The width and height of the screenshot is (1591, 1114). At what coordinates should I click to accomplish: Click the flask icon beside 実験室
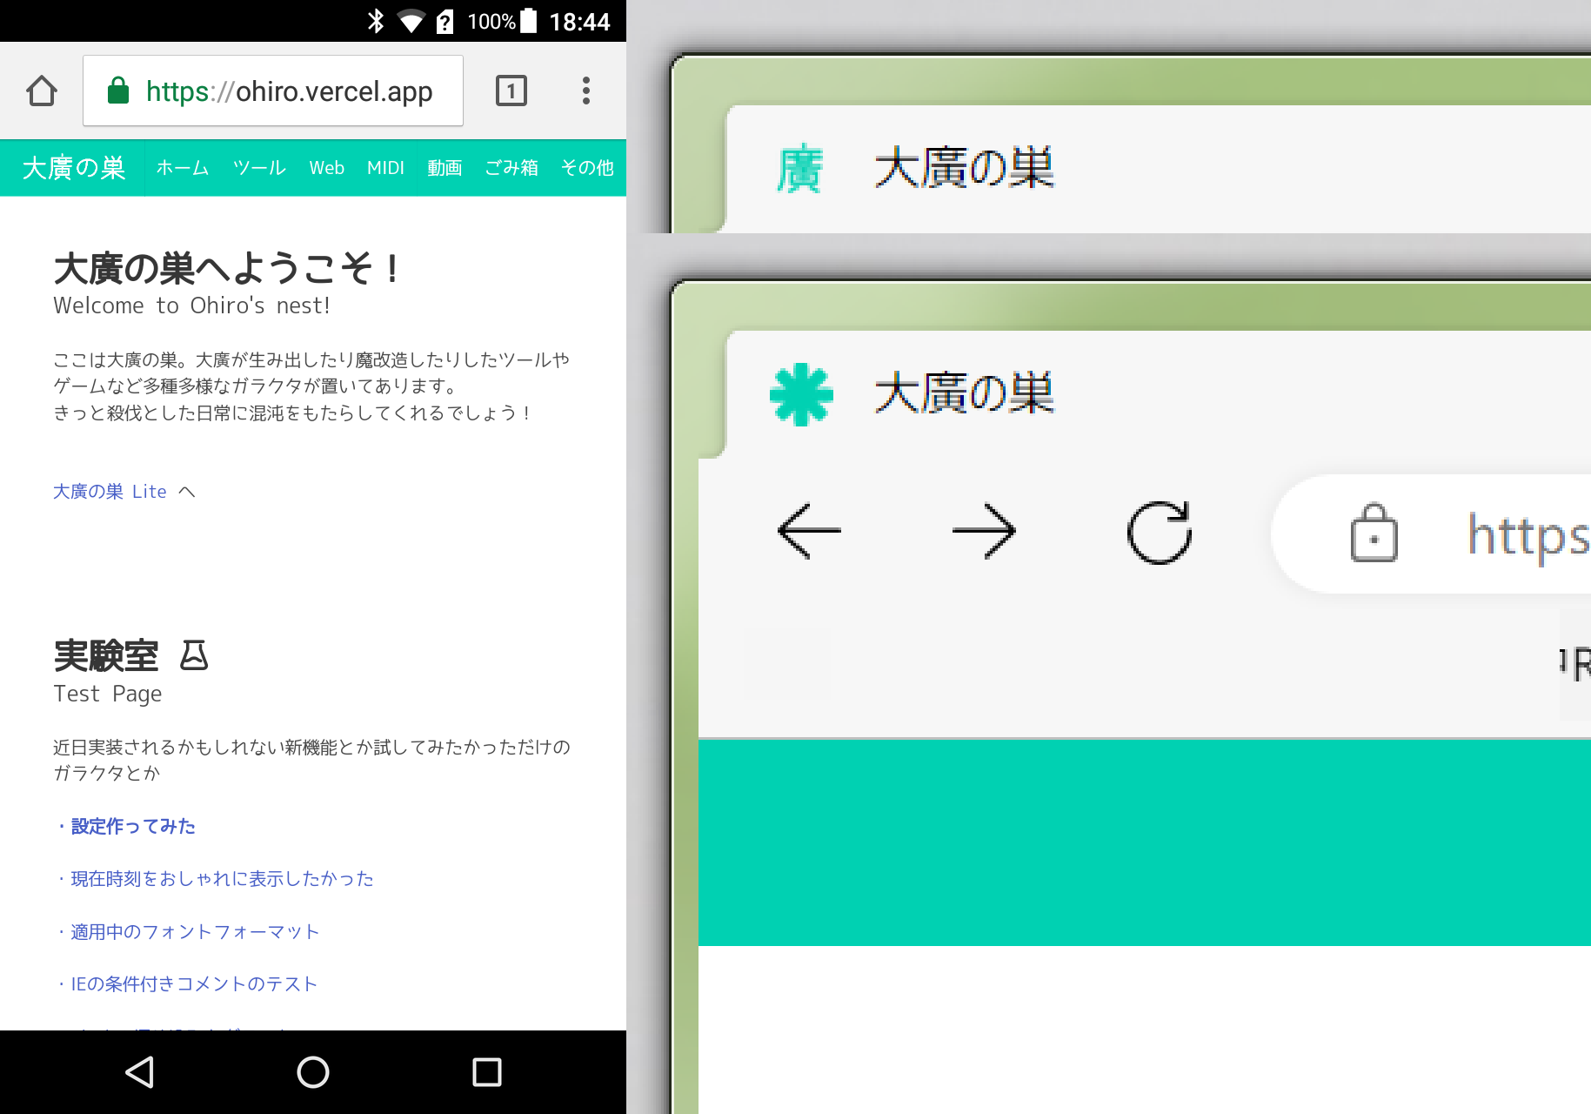194,655
